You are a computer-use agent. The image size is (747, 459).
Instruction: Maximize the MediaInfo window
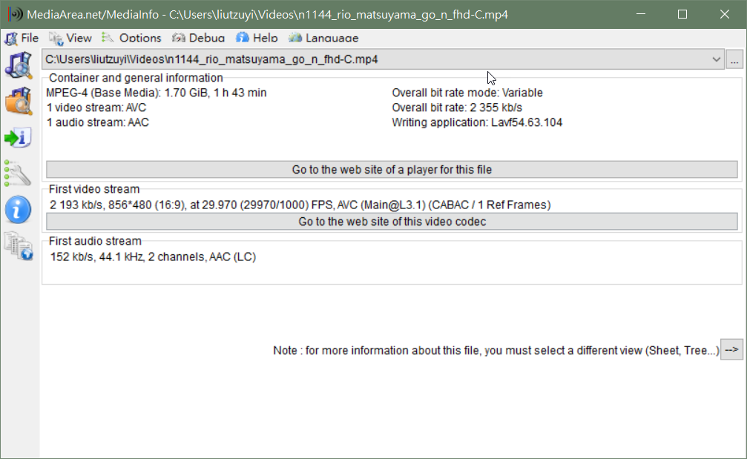(x=682, y=14)
